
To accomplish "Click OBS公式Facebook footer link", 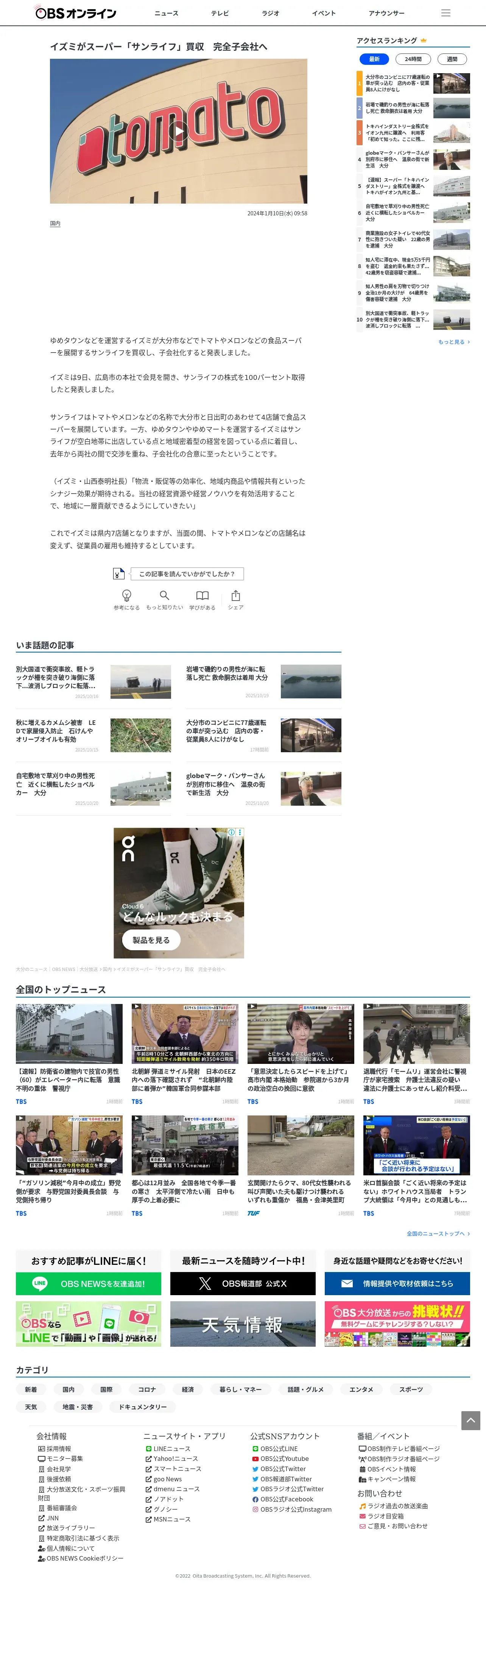I will click(282, 1499).
